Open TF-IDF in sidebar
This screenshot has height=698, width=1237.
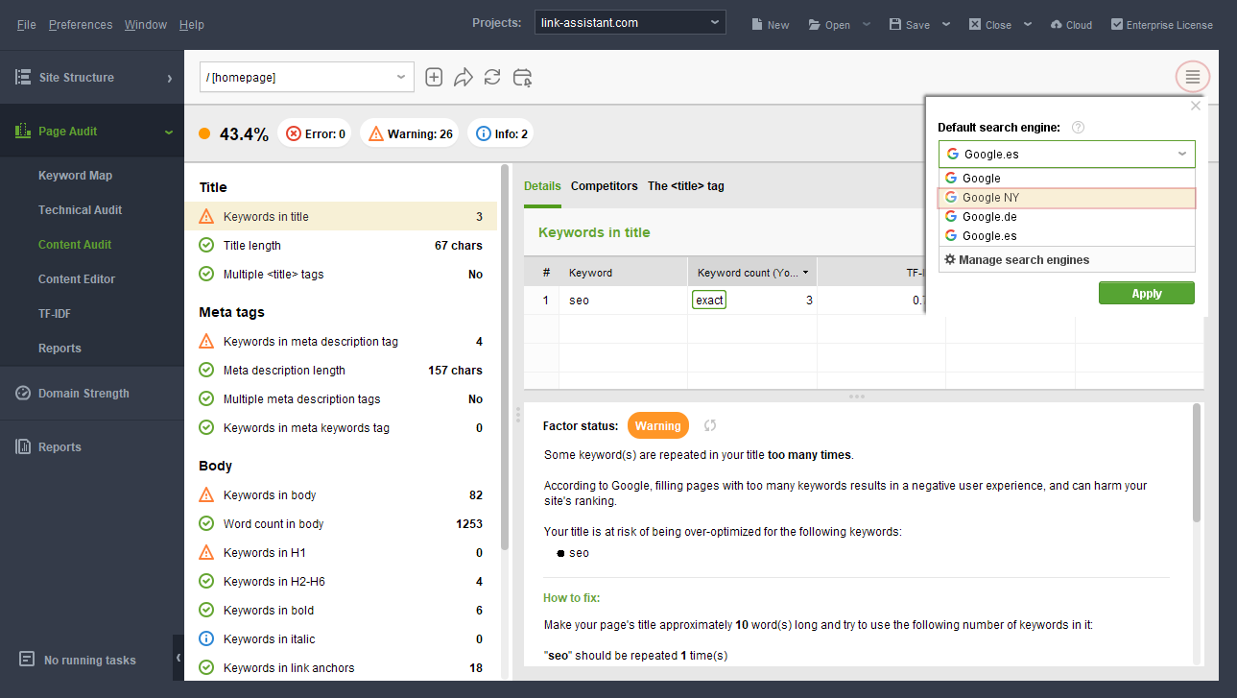[55, 314]
